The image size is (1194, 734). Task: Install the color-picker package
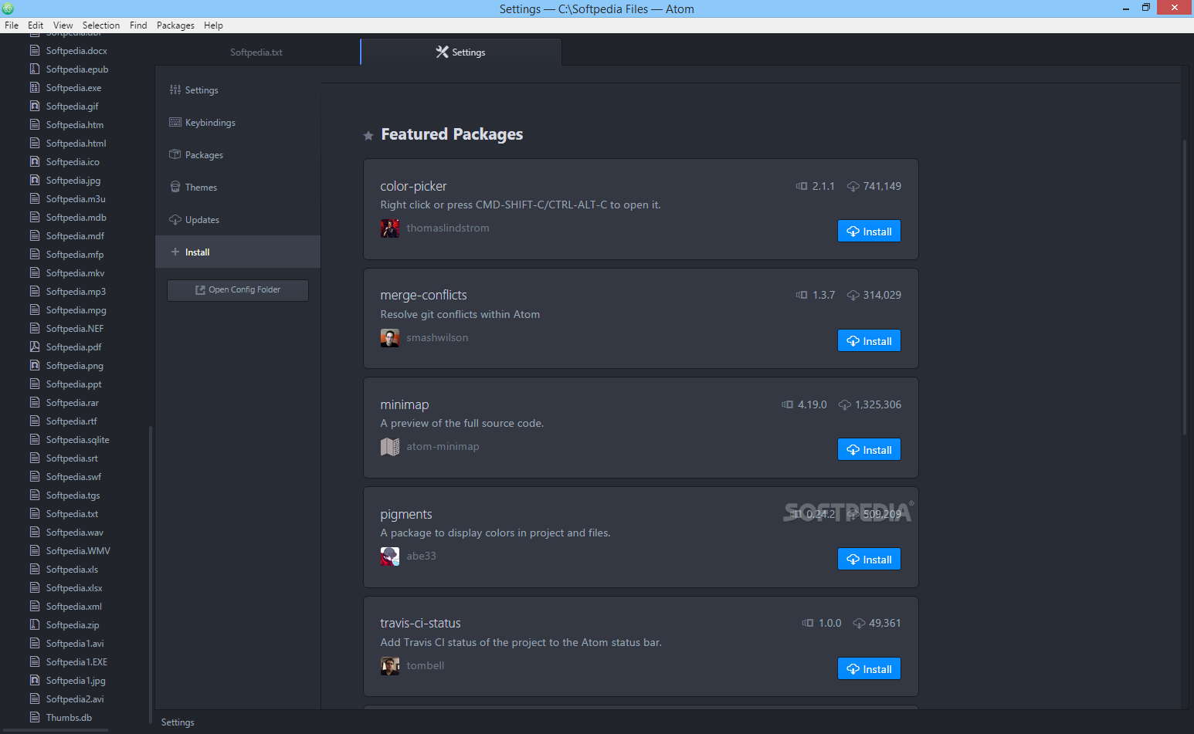[x=869, y=232]
